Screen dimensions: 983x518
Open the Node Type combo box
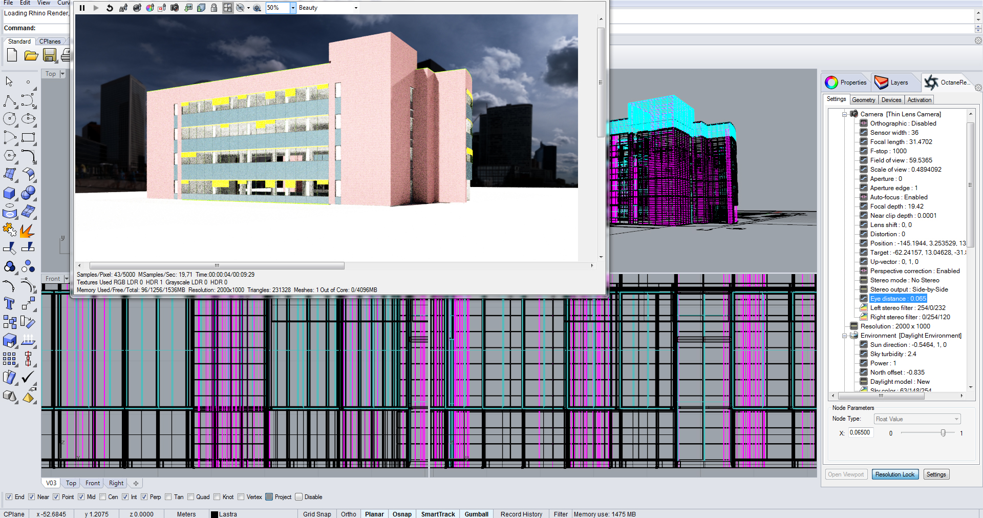click(x=917, y=419)
